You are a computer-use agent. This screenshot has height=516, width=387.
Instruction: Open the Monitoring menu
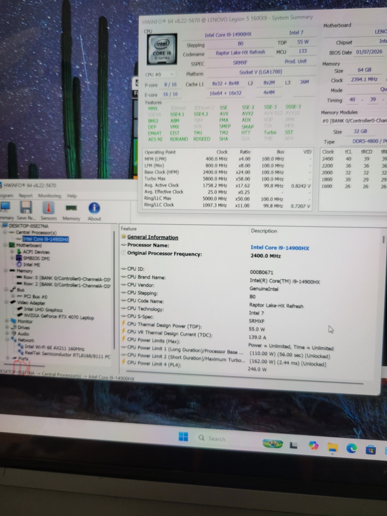(50, 196)
